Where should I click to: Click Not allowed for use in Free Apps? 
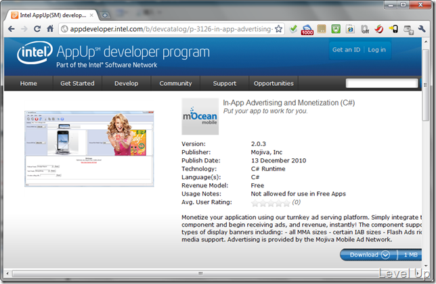coord(299,194)
